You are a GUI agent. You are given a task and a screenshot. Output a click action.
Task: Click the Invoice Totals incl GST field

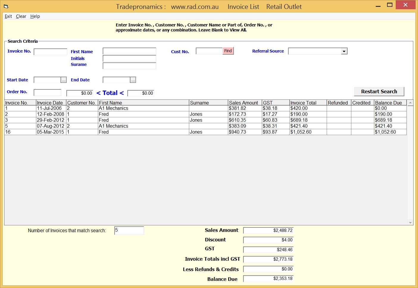coord(268,259)
